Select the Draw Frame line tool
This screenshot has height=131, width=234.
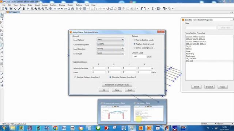coord(2,27)
